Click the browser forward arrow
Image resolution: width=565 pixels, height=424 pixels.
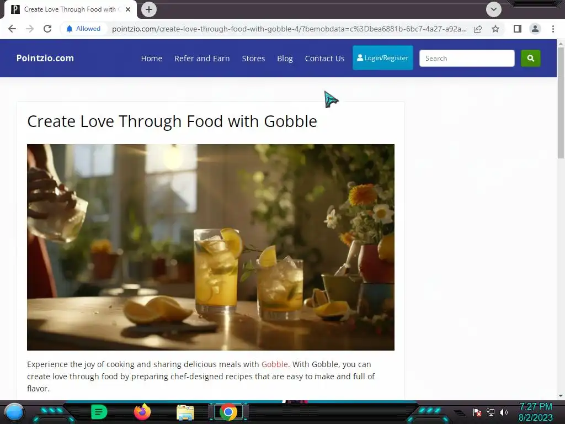(30, 29)
